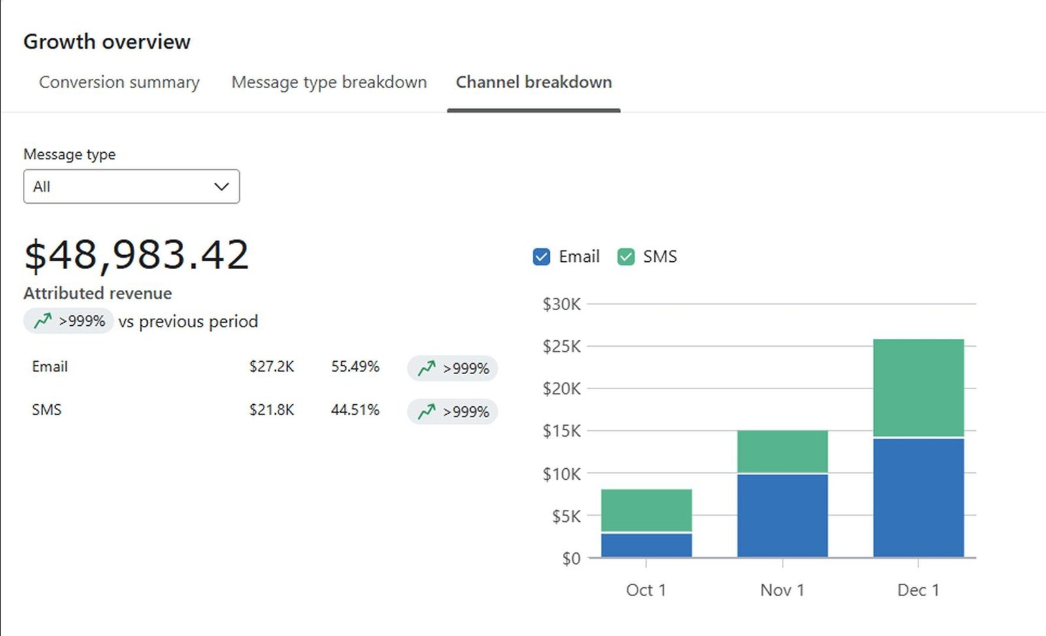Switch to the Conversion summary tab
Image resolution: width=1046 pixels, height=636 pixels.
[119, 82]
